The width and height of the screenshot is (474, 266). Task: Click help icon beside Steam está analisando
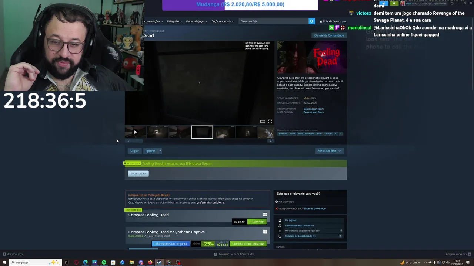click(341, 231)
